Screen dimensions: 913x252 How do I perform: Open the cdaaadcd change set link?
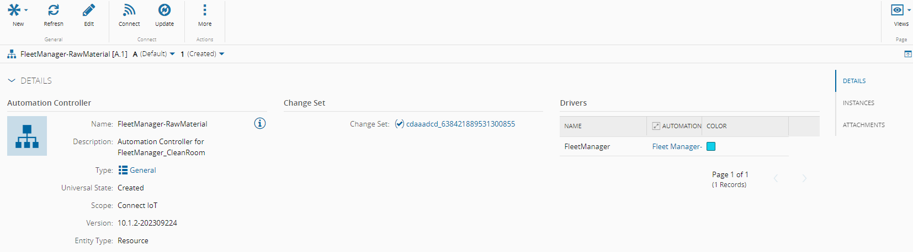[x=460, y=124]
